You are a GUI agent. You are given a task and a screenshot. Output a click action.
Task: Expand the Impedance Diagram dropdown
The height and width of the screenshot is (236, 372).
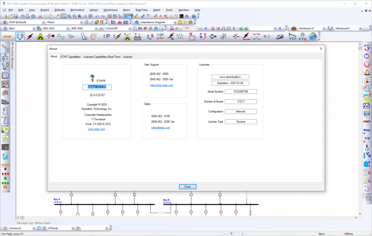175,22
